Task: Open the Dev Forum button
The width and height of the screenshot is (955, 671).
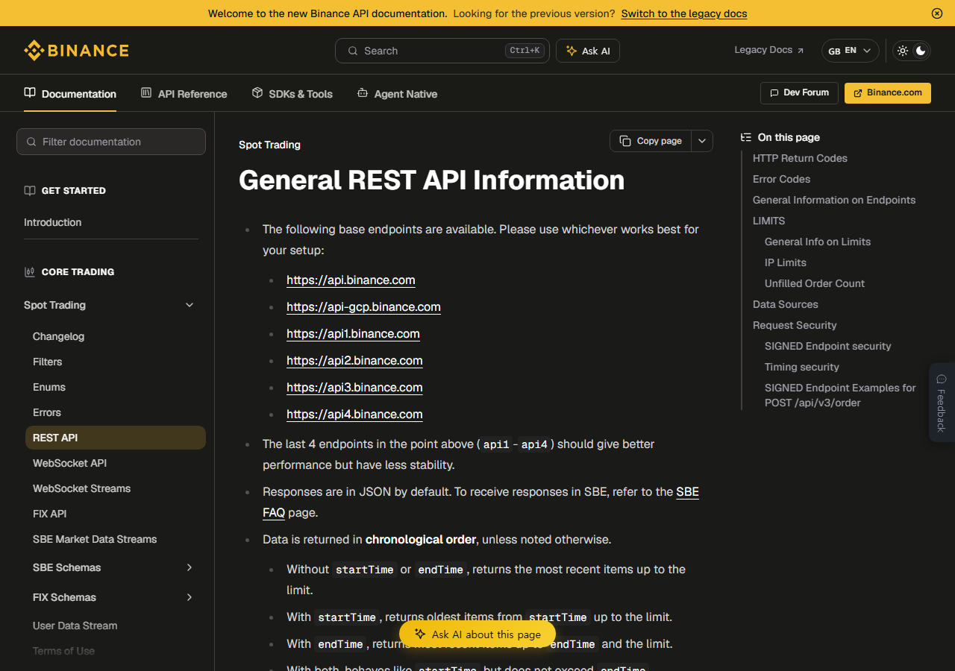Action: click(799, 92)
